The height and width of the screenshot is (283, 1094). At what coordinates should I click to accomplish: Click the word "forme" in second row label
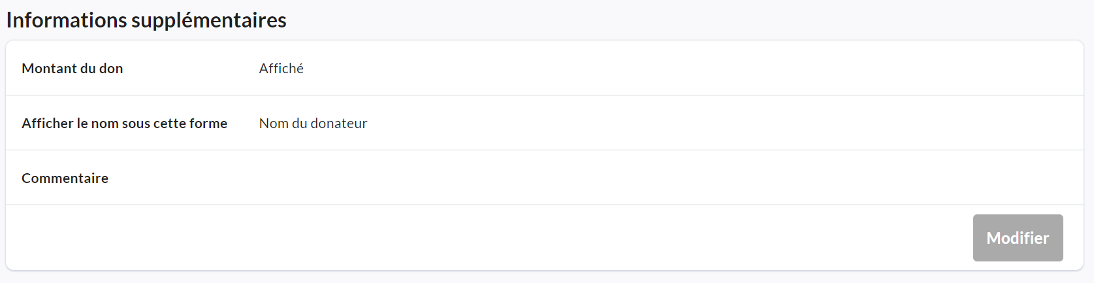click(x=208, y=124)
